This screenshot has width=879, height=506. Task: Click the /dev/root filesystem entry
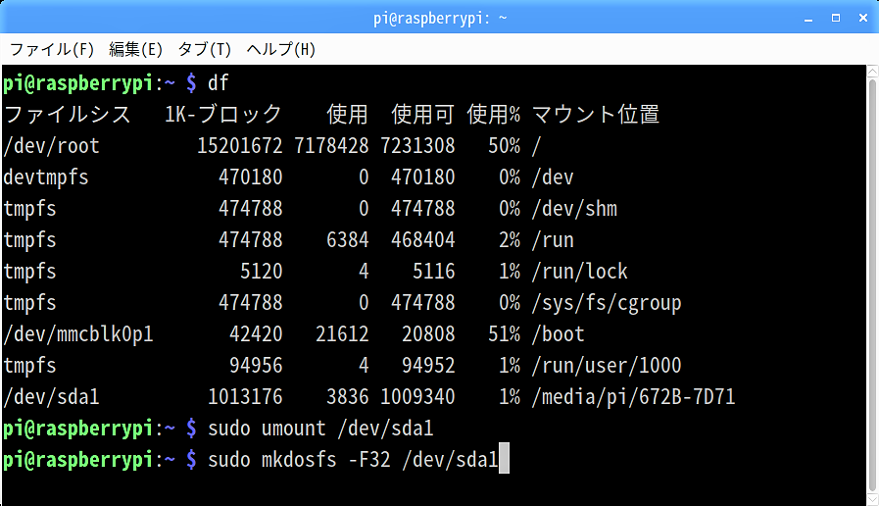click(x=52, y=146)
